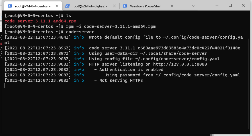Image resolution: width=252 pixels, height=136 pixels.
Task: Click the red code-server-3.11.1-amd64.rpm filename
Action: 40,21
